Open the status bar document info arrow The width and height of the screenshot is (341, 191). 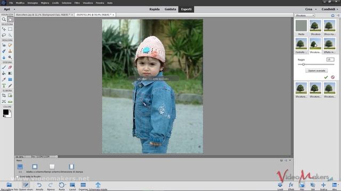tap(56, 157)
